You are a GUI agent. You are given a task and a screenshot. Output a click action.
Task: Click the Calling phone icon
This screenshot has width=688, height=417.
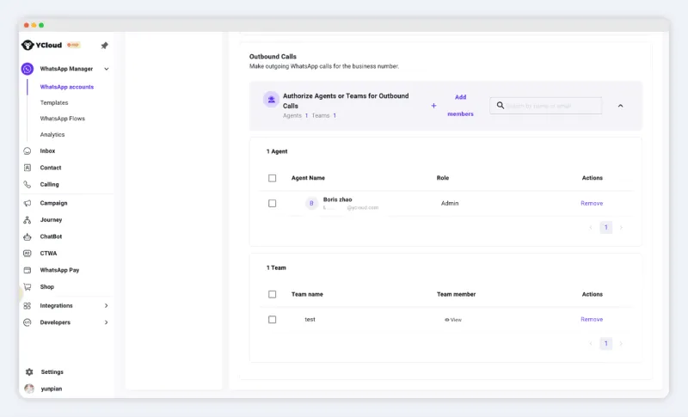click(x=28, y=185)
